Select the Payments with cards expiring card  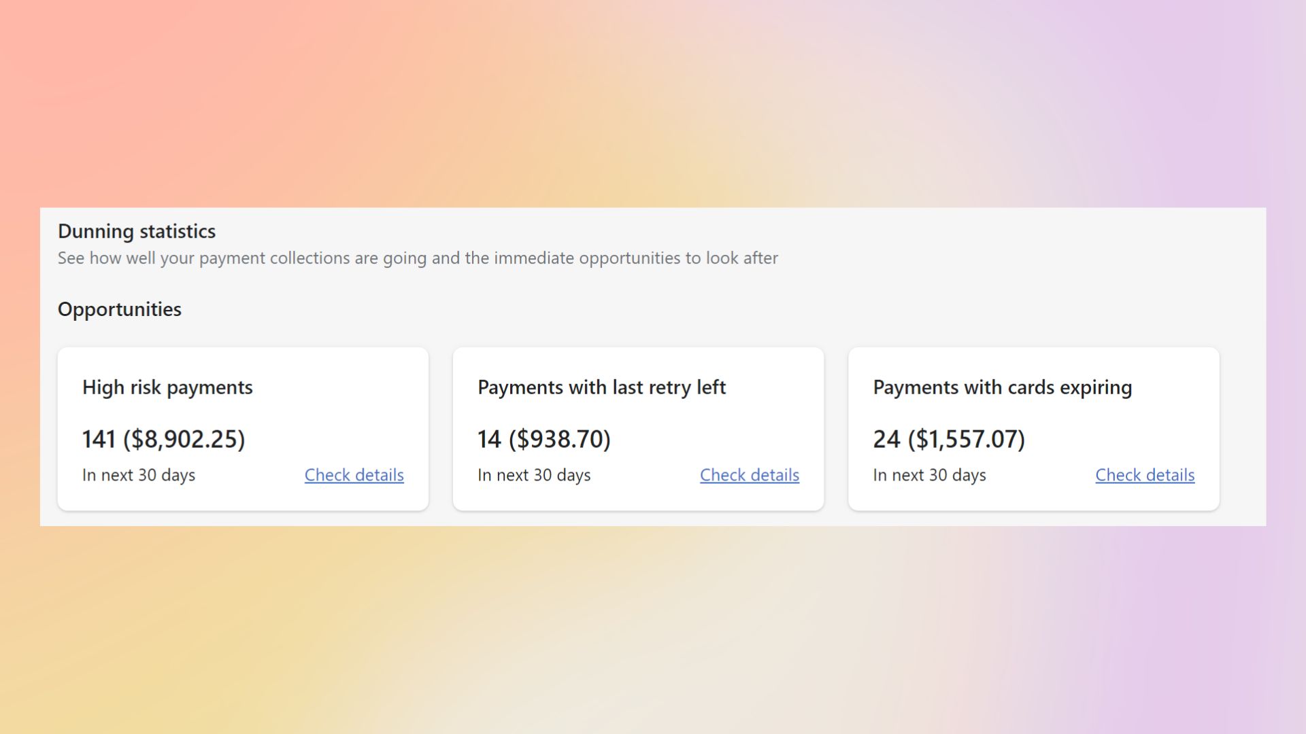[x=1033, y=428]
